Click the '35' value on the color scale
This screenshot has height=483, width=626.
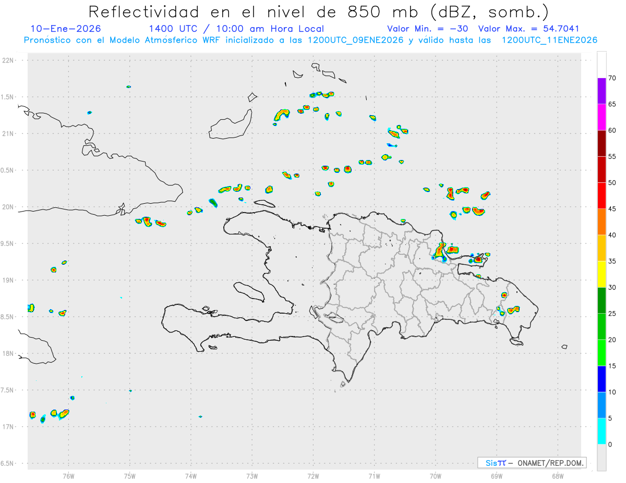[612, 261]
